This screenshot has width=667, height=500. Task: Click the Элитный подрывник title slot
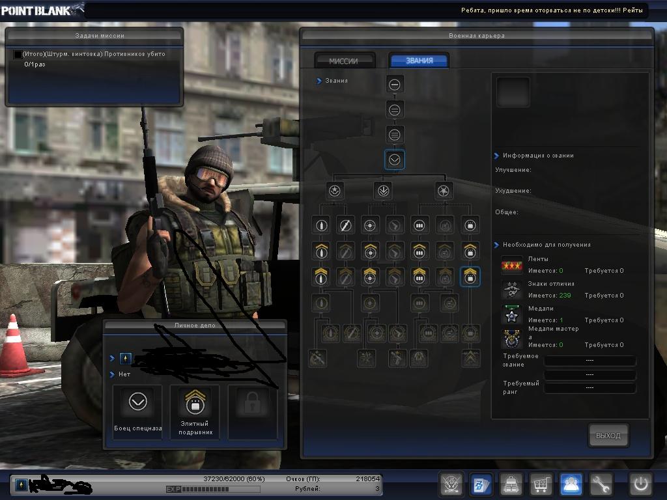(x=193, y=411)
